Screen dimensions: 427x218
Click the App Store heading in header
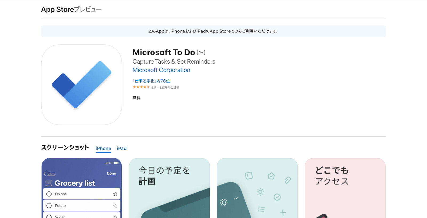click(57, 9)
